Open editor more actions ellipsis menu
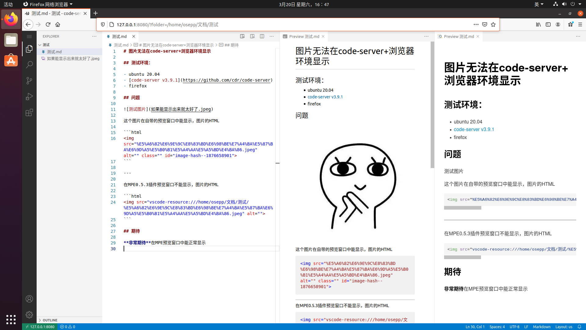This screenshot has width=586, height=330. [272, 36]
